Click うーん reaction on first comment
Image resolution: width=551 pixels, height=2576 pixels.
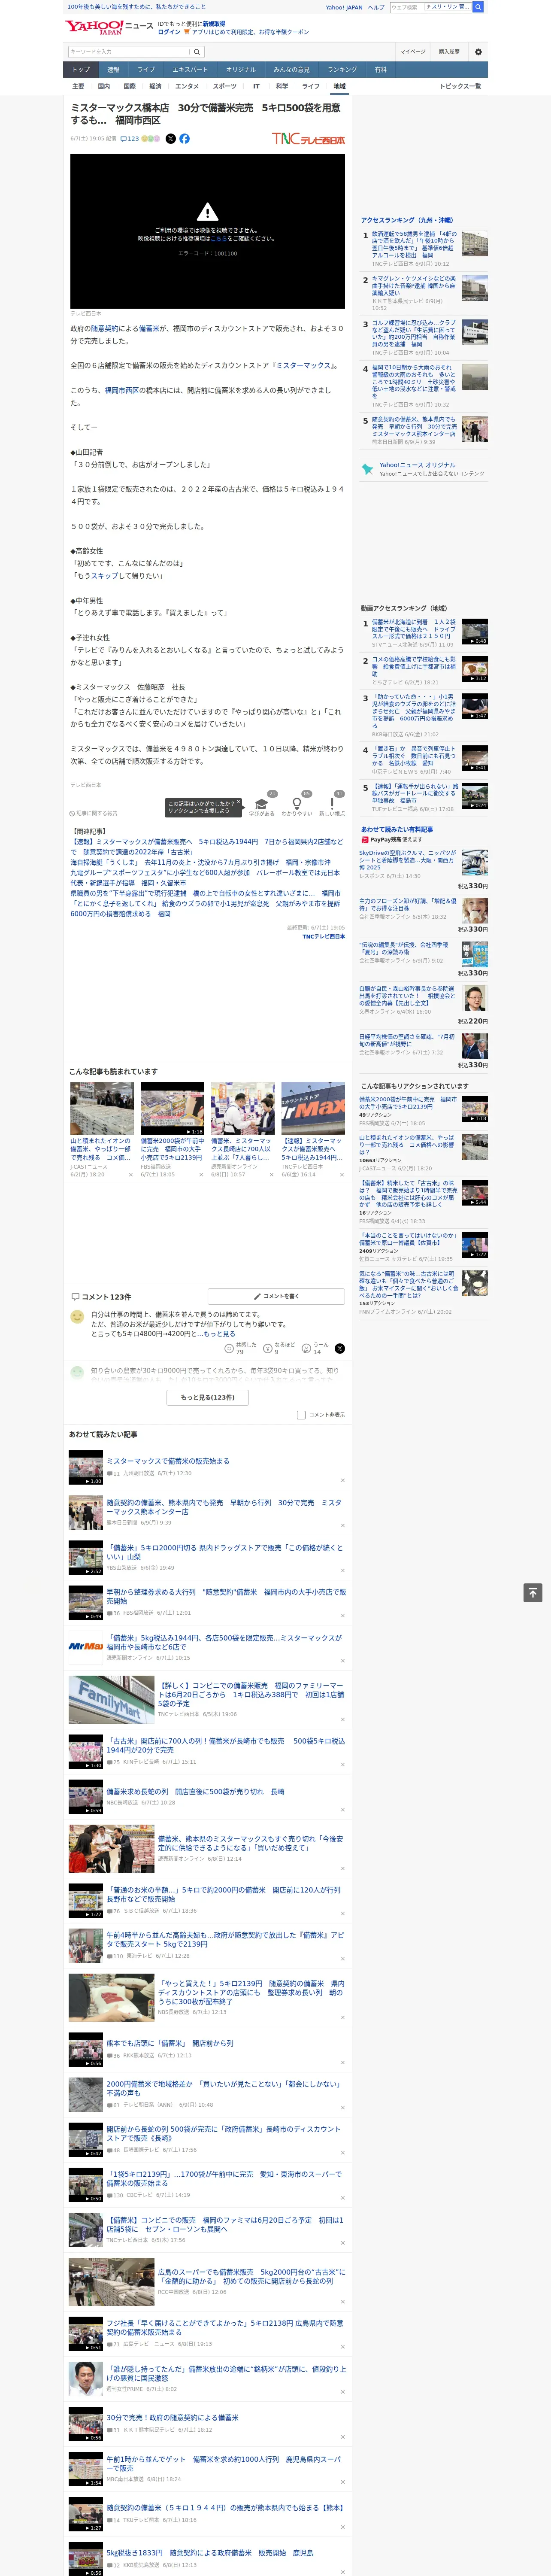(x=306, y=1348)
